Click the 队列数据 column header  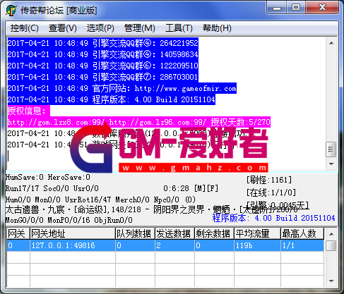point(135,233)
